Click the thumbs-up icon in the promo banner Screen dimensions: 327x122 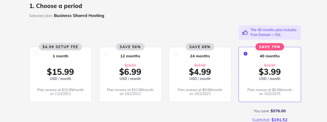(x=245, y=32)
